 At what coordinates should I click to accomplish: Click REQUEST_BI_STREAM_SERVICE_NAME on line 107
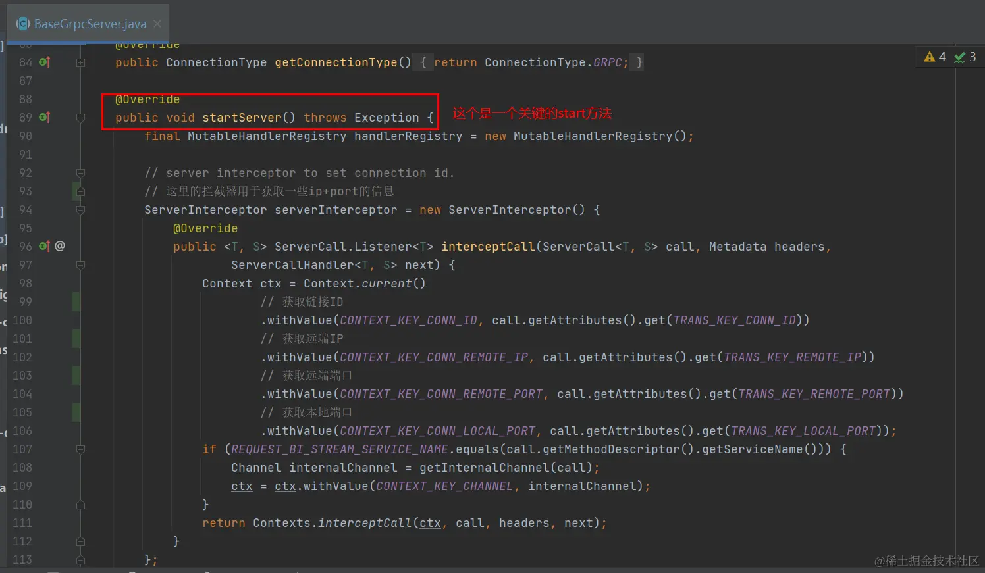pos(340,449)
